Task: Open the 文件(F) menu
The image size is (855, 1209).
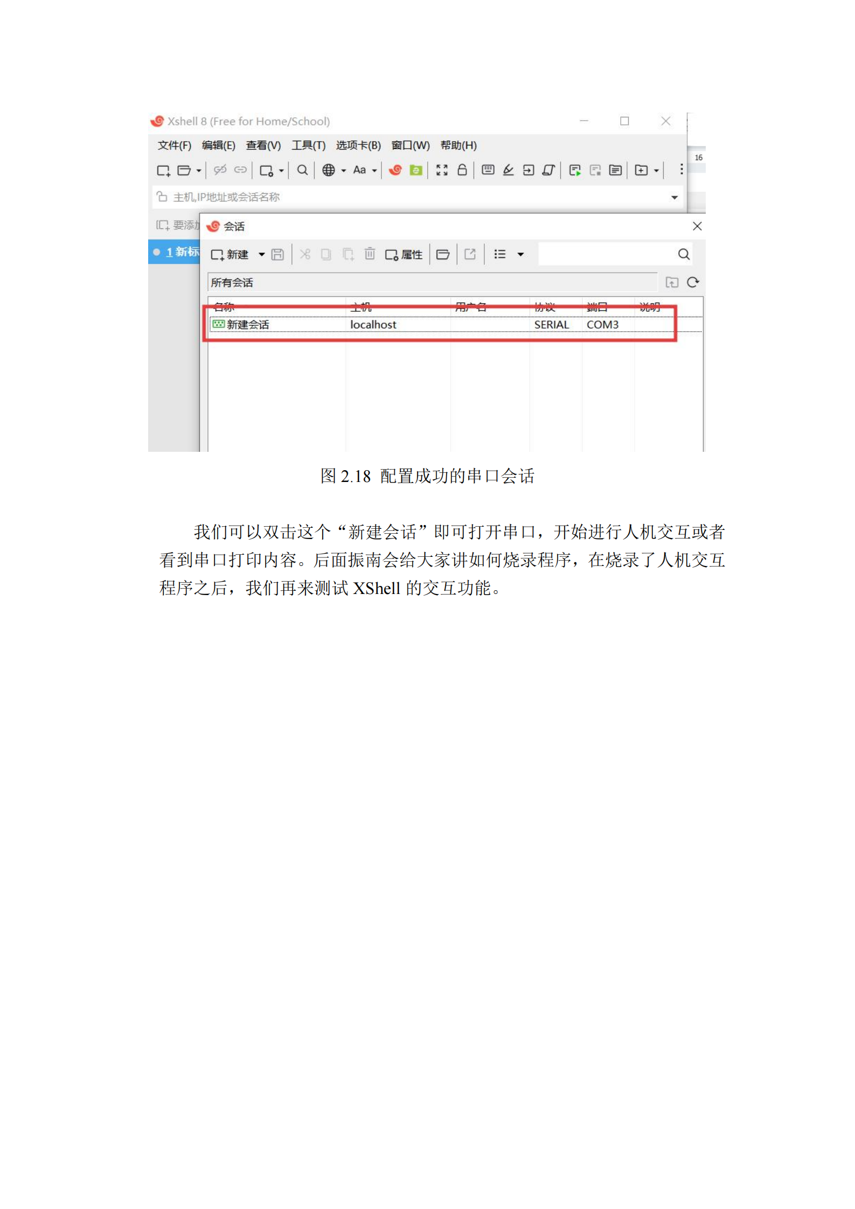Action: click(x=174, y=145)
